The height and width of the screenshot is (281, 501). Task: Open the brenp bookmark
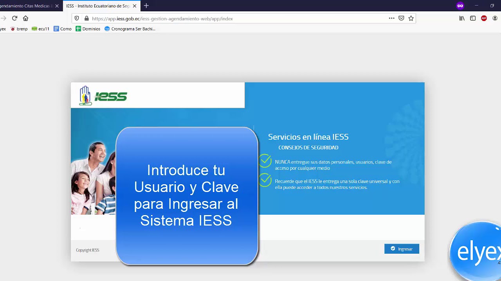[19, 29]
